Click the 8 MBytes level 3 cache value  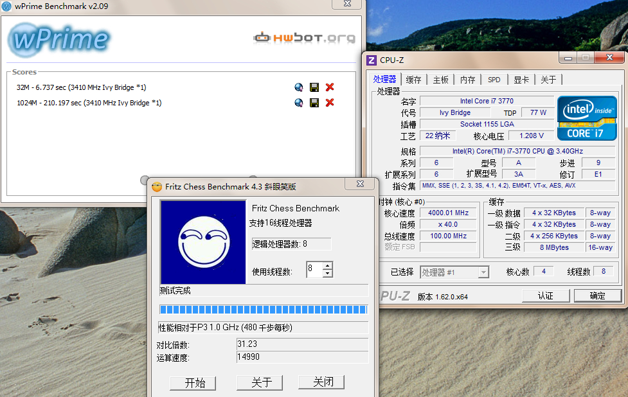554,248
